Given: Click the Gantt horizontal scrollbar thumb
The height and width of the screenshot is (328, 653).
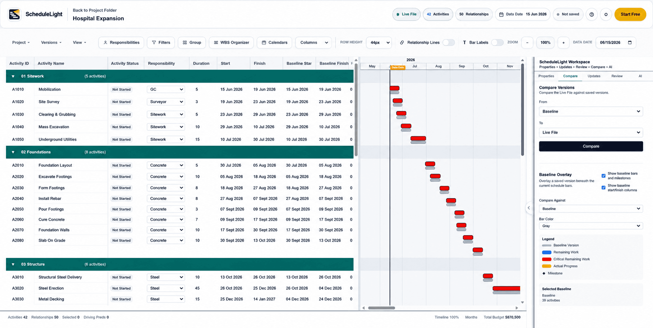Looking at the screenshot, I should click(382, 308).
